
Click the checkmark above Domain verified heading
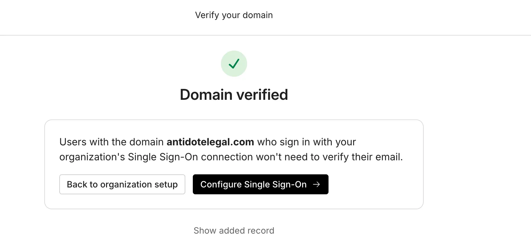[234, 64]
